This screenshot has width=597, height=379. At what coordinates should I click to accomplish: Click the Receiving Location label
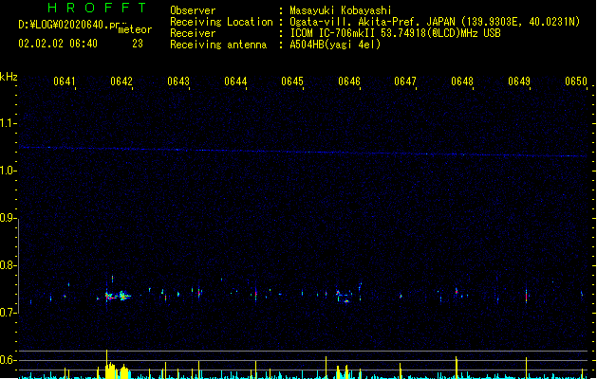click(221, 22)
